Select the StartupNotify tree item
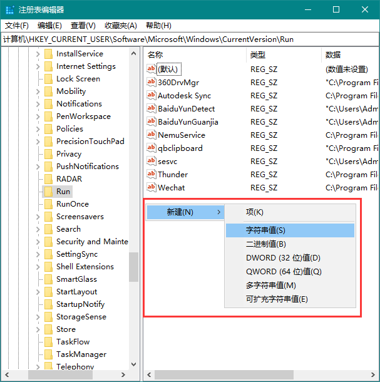This screenshot has height=382, width=380. pos(80,304)
